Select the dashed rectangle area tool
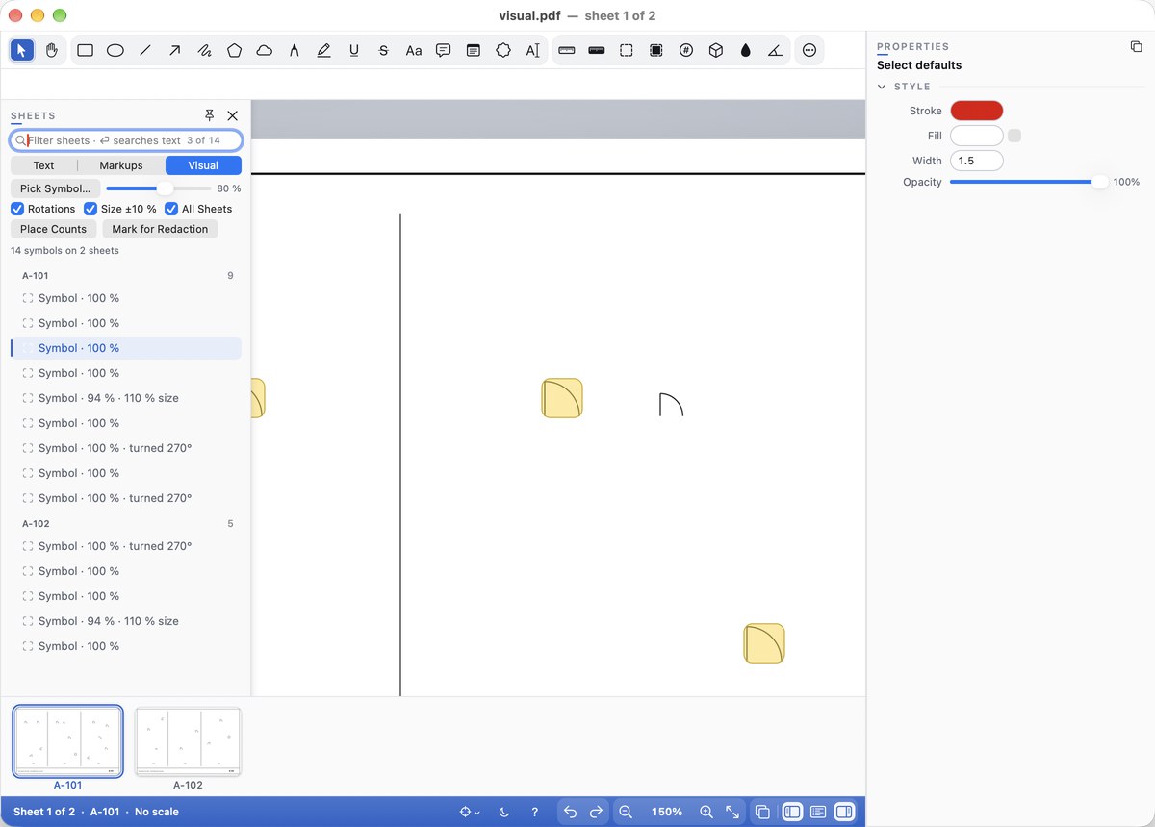1155x827 pixels. click(x=626, y=51)
